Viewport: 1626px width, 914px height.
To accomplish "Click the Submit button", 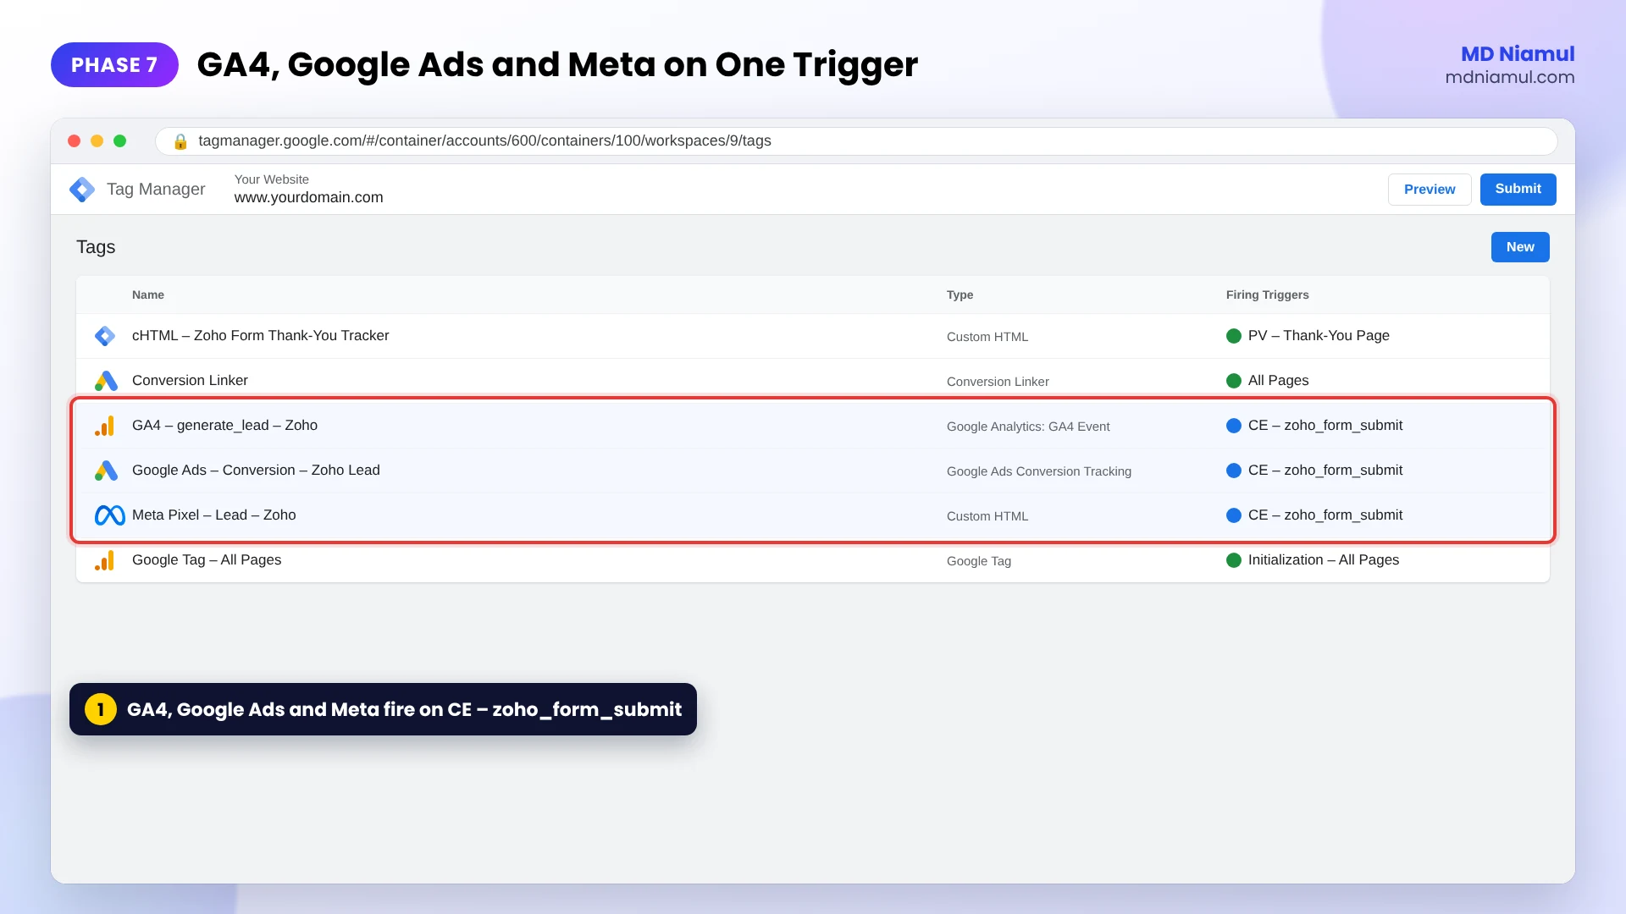I will (x=1518, y=190).
